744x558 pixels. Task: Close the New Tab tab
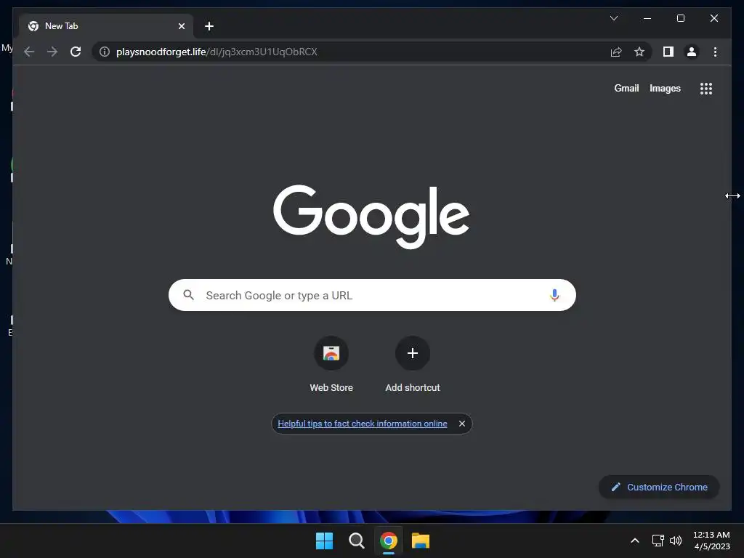(181, 26)
